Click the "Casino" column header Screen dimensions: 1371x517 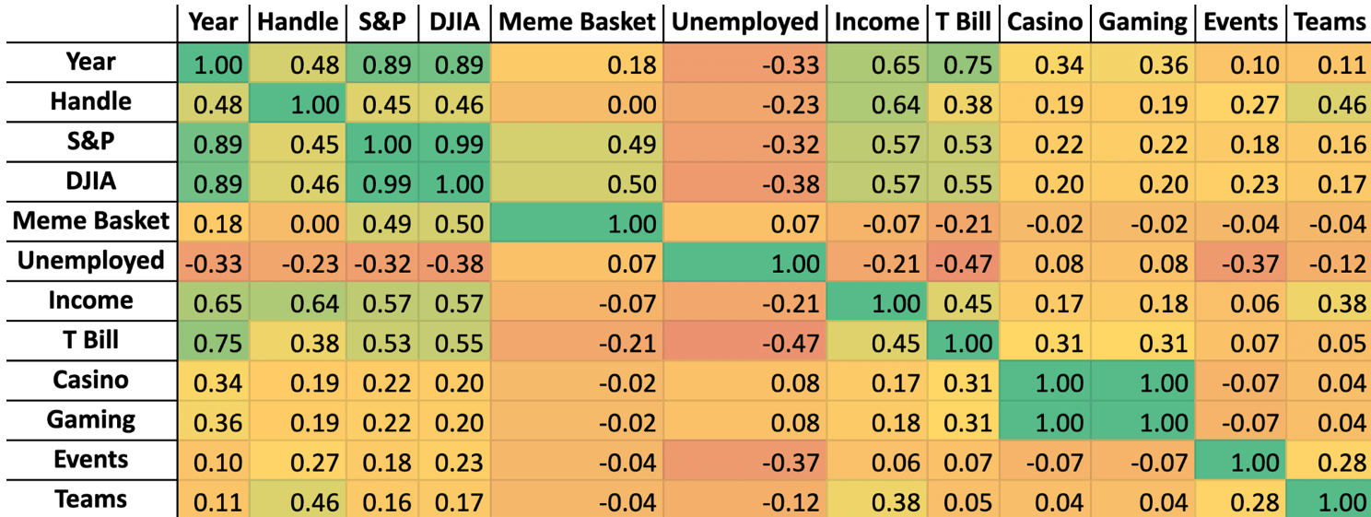[1044, 22]
